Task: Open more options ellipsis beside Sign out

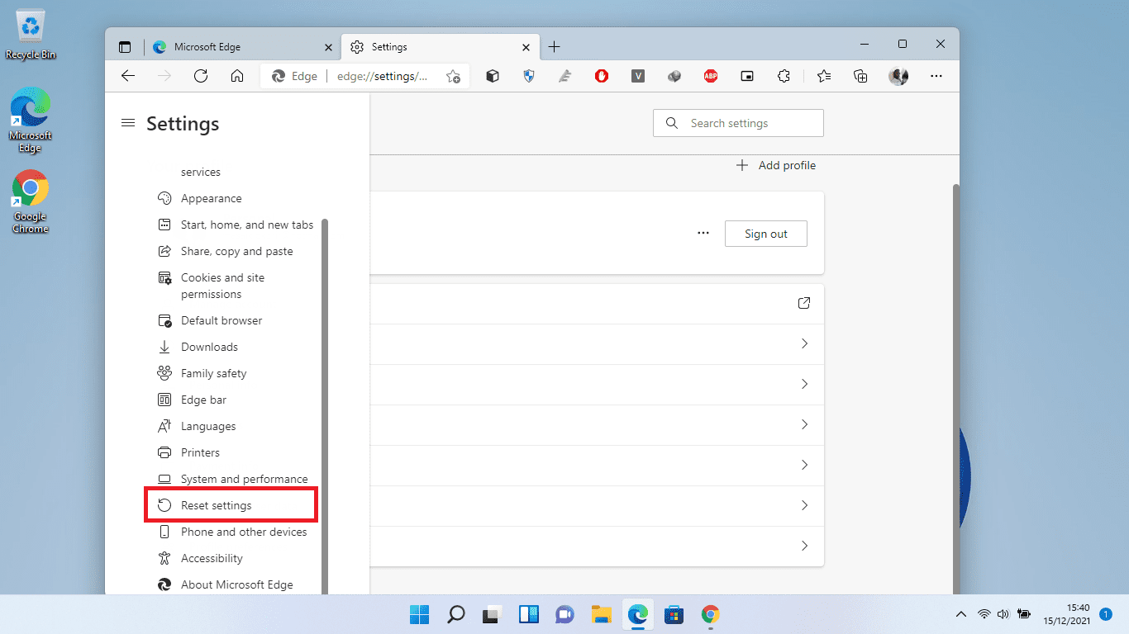Action: click(703, 234)
